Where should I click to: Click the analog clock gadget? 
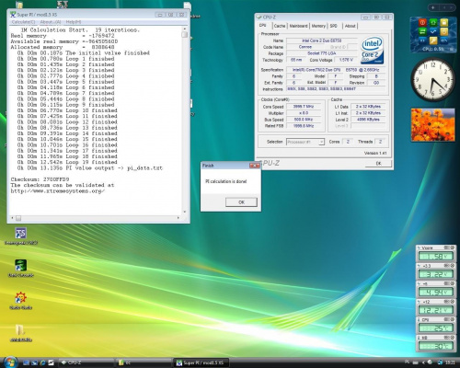(x=432, y=80)
